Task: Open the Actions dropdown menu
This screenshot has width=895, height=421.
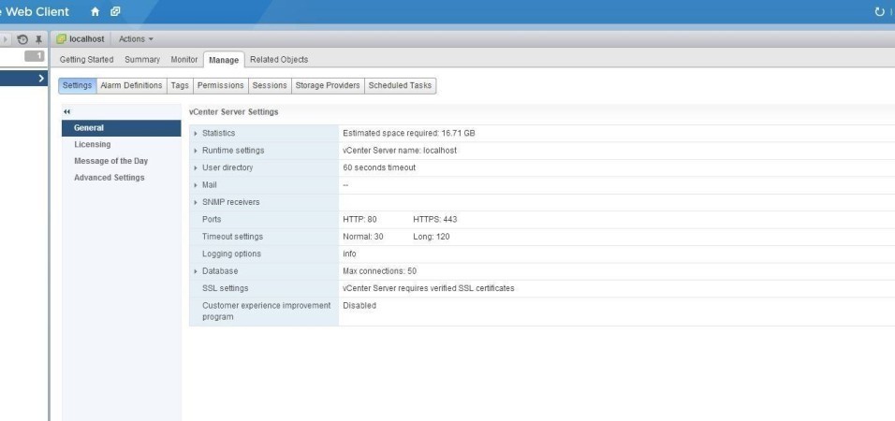Action: point(136,38)
